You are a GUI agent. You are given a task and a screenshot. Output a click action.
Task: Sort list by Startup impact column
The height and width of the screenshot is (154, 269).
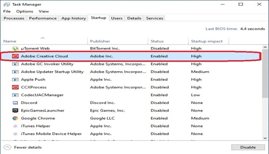tap(207, 41)
